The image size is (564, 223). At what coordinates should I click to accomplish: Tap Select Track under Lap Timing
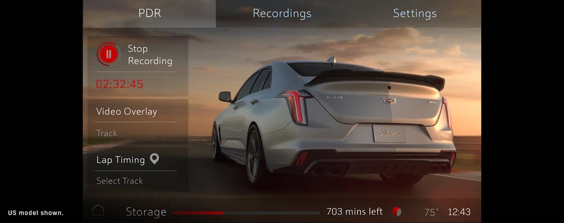click(x=120, y=181)
